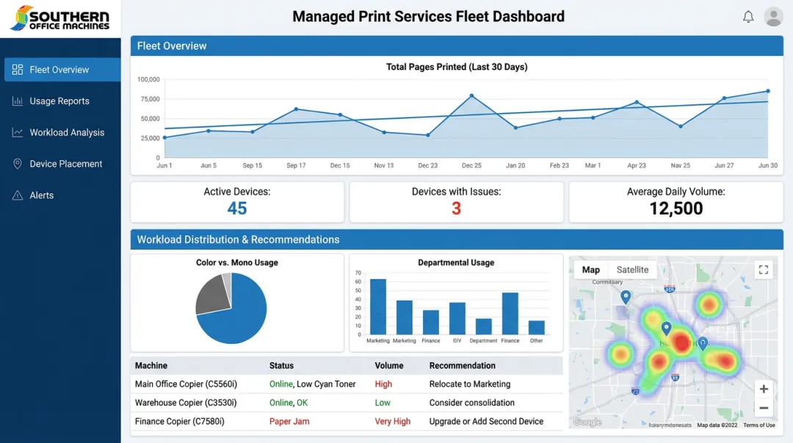
Task: Toggle map fullscreen view icon
Action: coord(764,270)
